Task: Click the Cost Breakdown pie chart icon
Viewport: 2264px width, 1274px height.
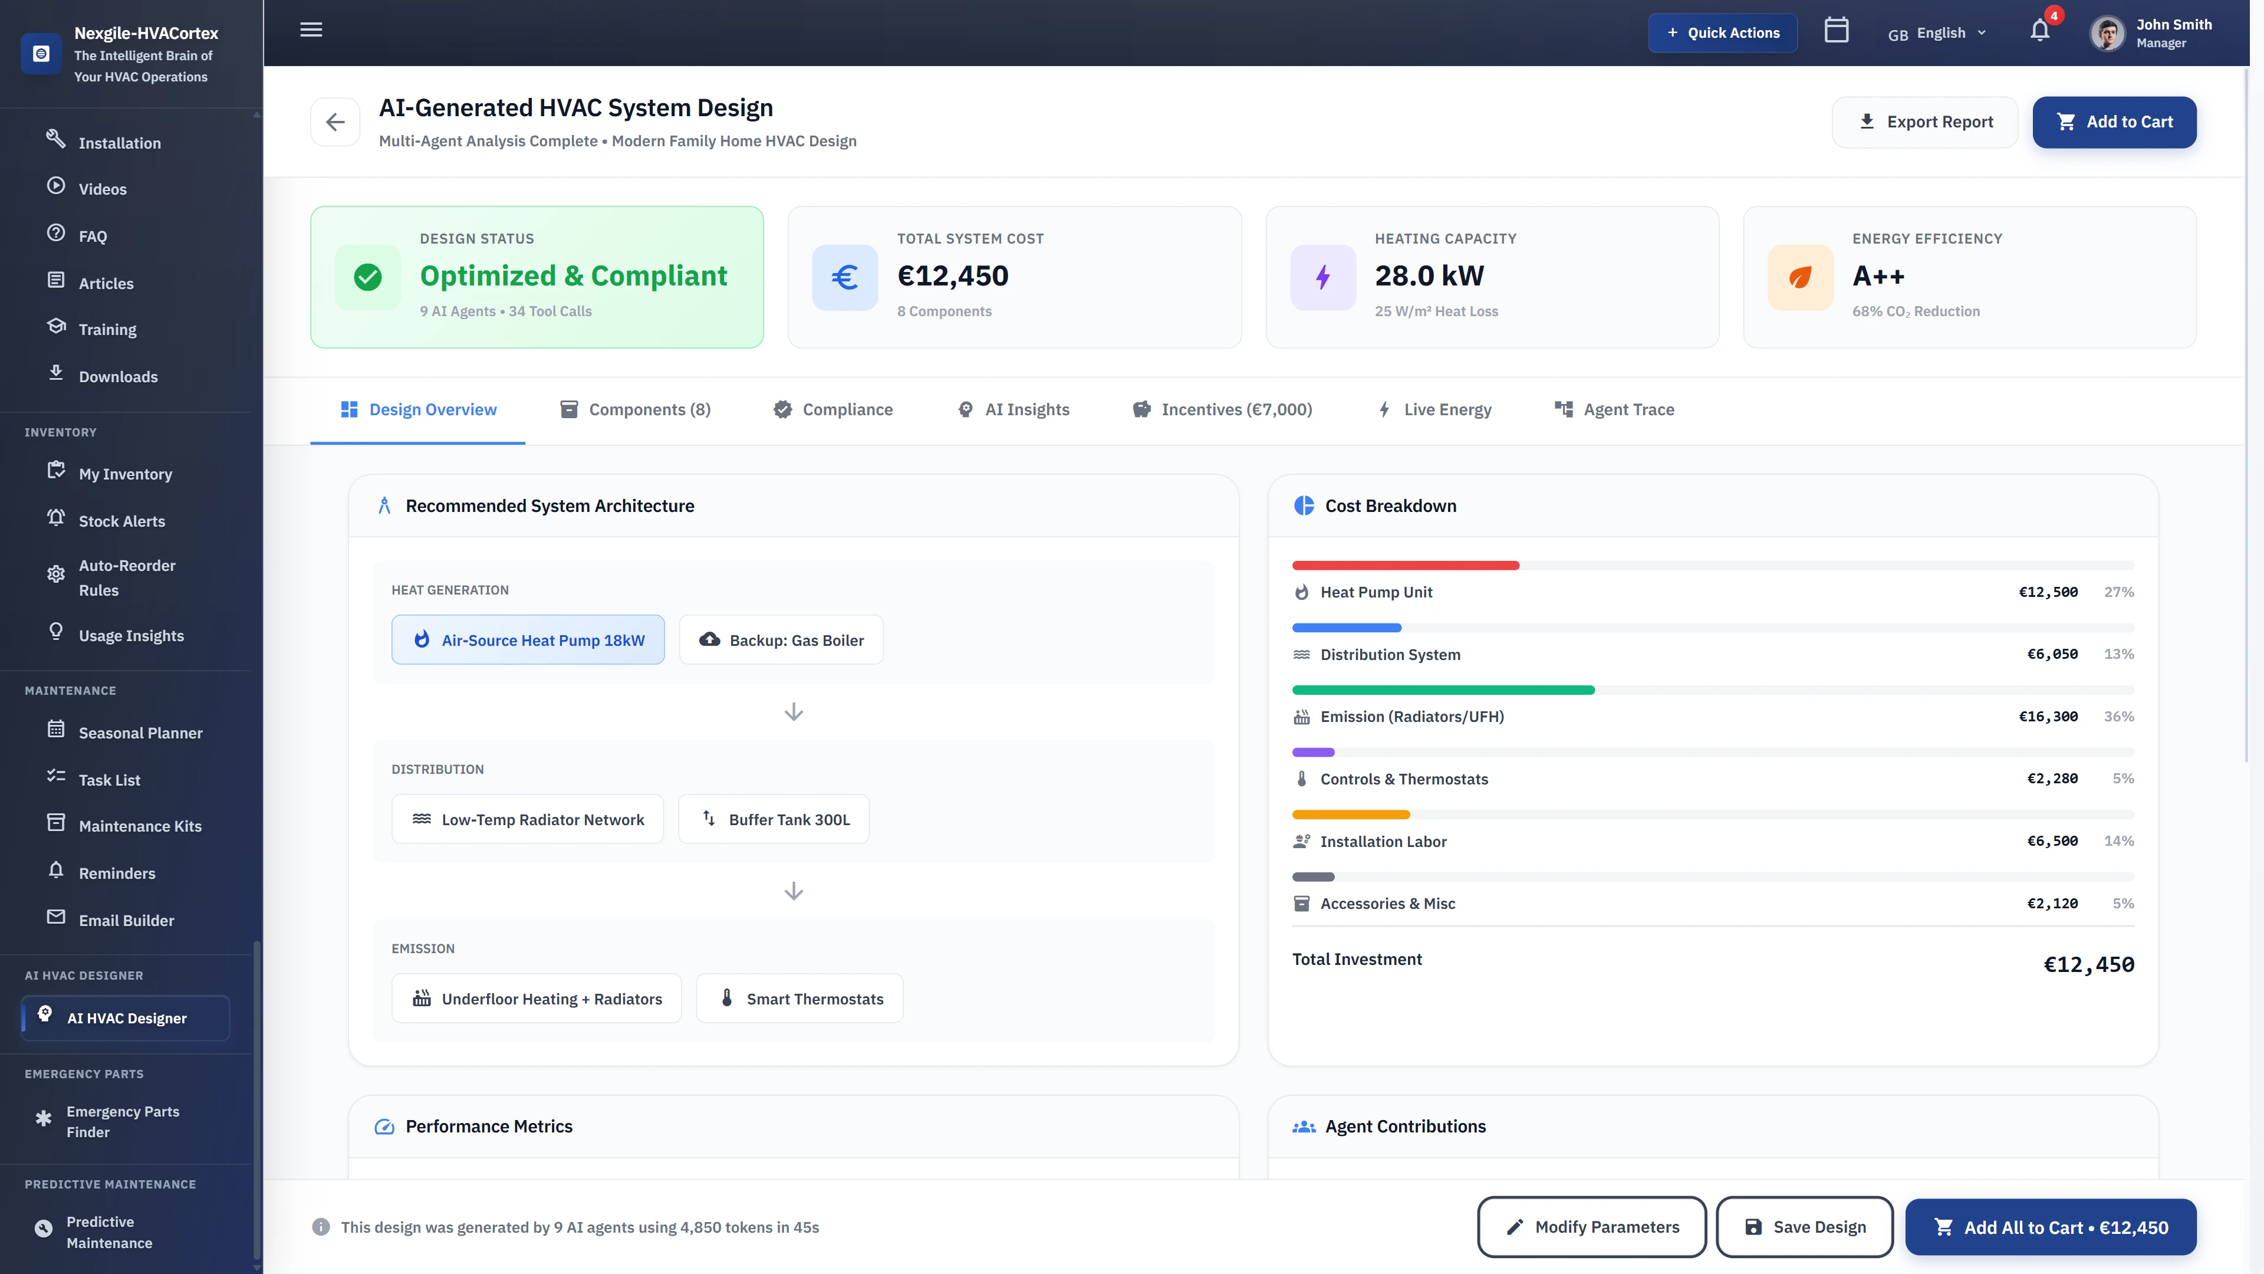Action: [x=1304, y=505]
